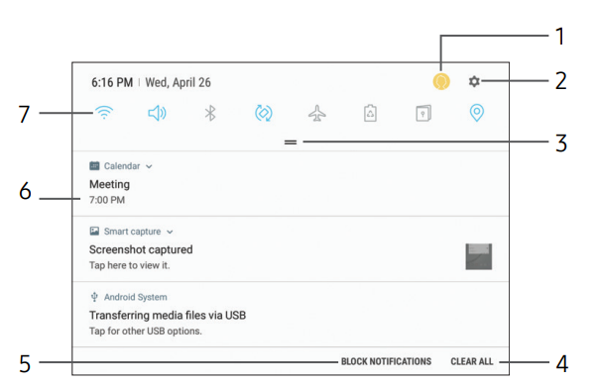Open Transferring media files via USB notification
The width and height of the screenshot is (598, 384).
tap(291, 315)
